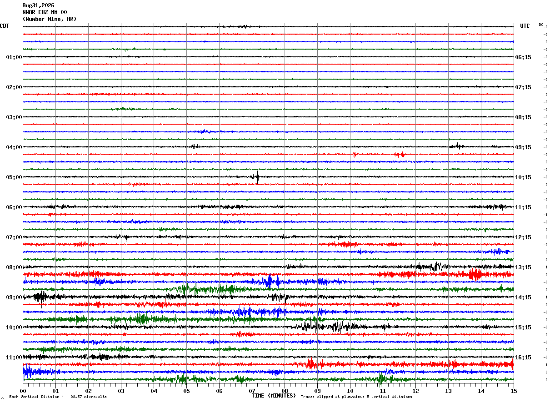Click the DC offset column header
The width and height of the screenshot is (550, 403).
tap(541, 25)
